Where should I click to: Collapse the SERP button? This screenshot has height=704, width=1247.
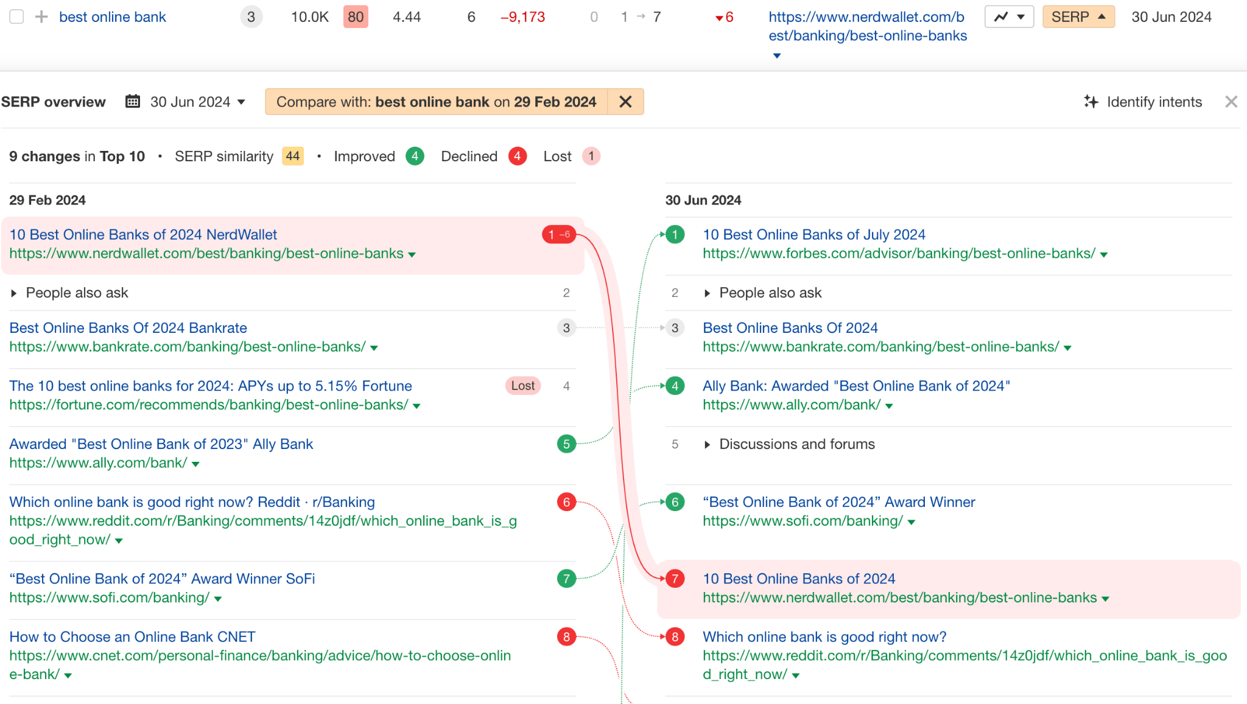(x=1078, y=17)
